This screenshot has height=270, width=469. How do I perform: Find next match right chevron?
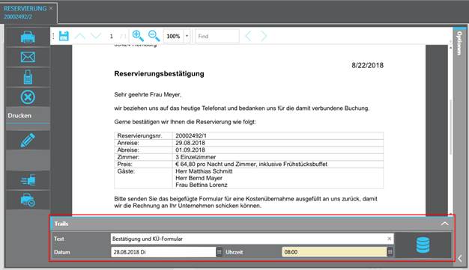pyautogui.click(x=264, y=36)
